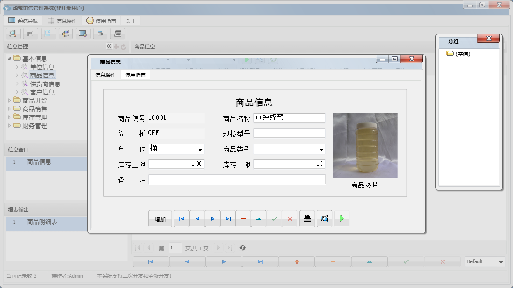Viewport: 513px width, 288px height.
Task: Cancel edits with red X icon
Action: click(290, 218)
